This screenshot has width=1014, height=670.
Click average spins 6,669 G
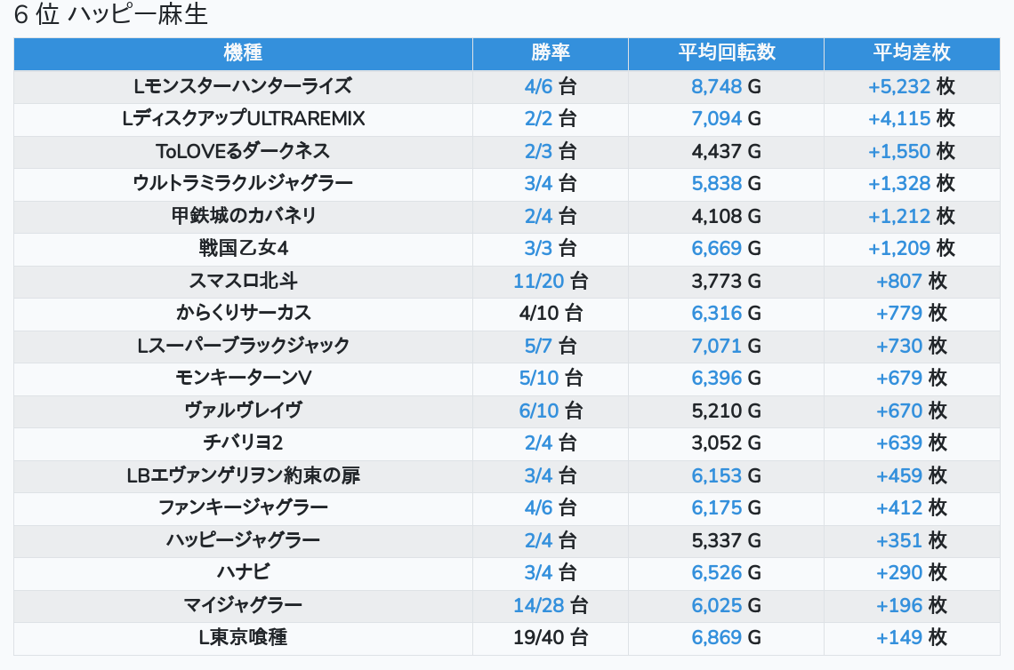coord(726,248)
